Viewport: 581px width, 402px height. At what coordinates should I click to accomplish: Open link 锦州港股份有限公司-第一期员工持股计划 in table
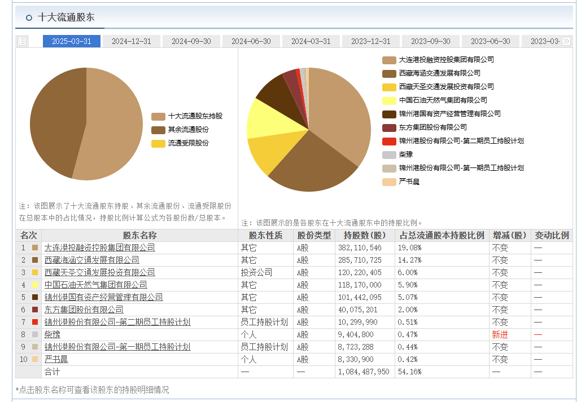coord(117,347)
